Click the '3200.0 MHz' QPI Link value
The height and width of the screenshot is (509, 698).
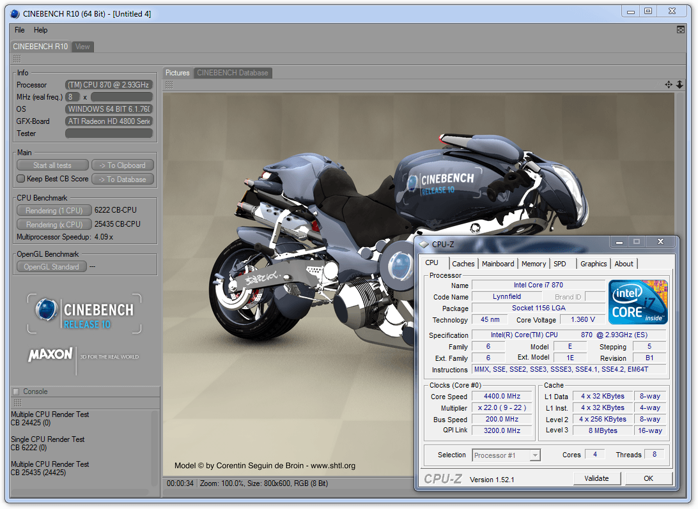[x=502, y=430]
